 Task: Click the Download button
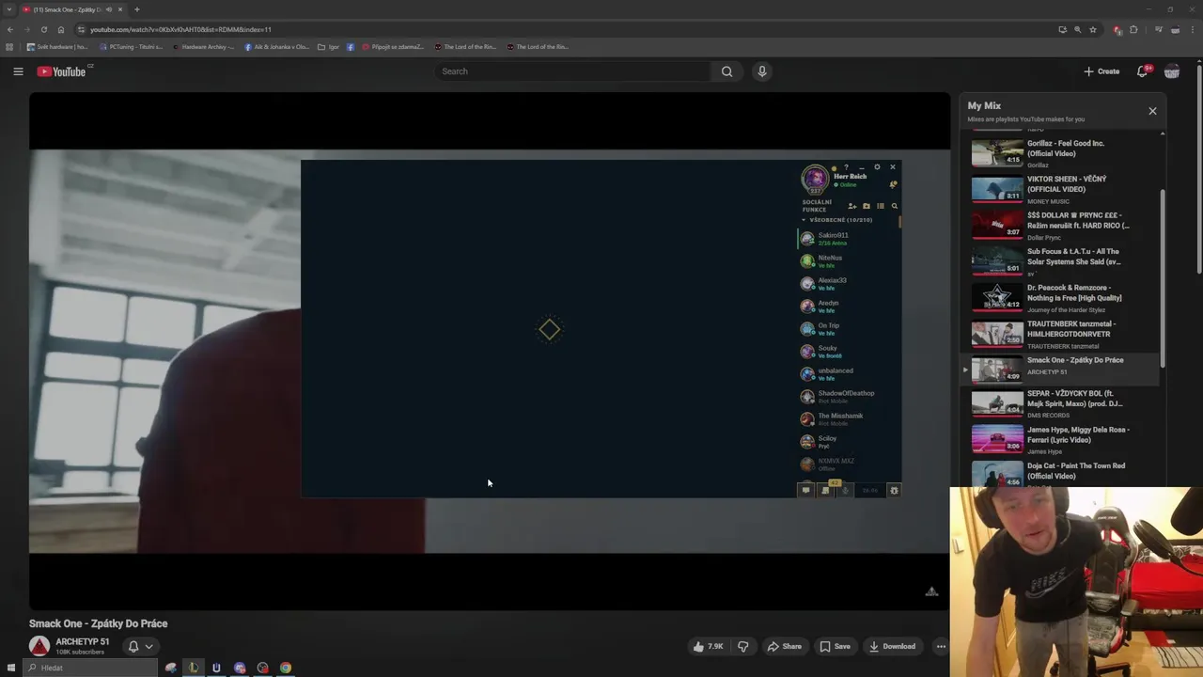(892, 646)
